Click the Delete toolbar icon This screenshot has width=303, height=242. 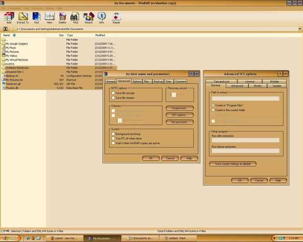[63, 18]
